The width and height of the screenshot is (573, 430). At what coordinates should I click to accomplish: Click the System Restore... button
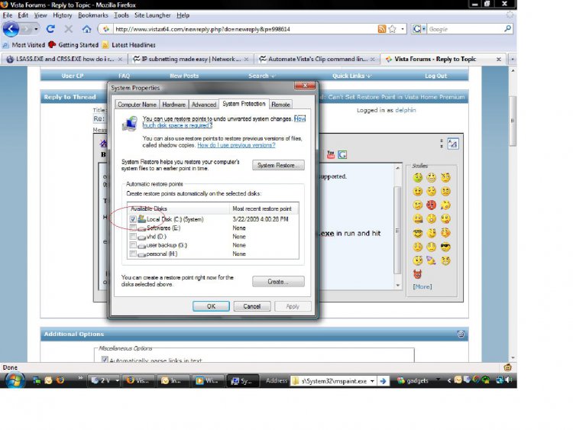[278, 165]
